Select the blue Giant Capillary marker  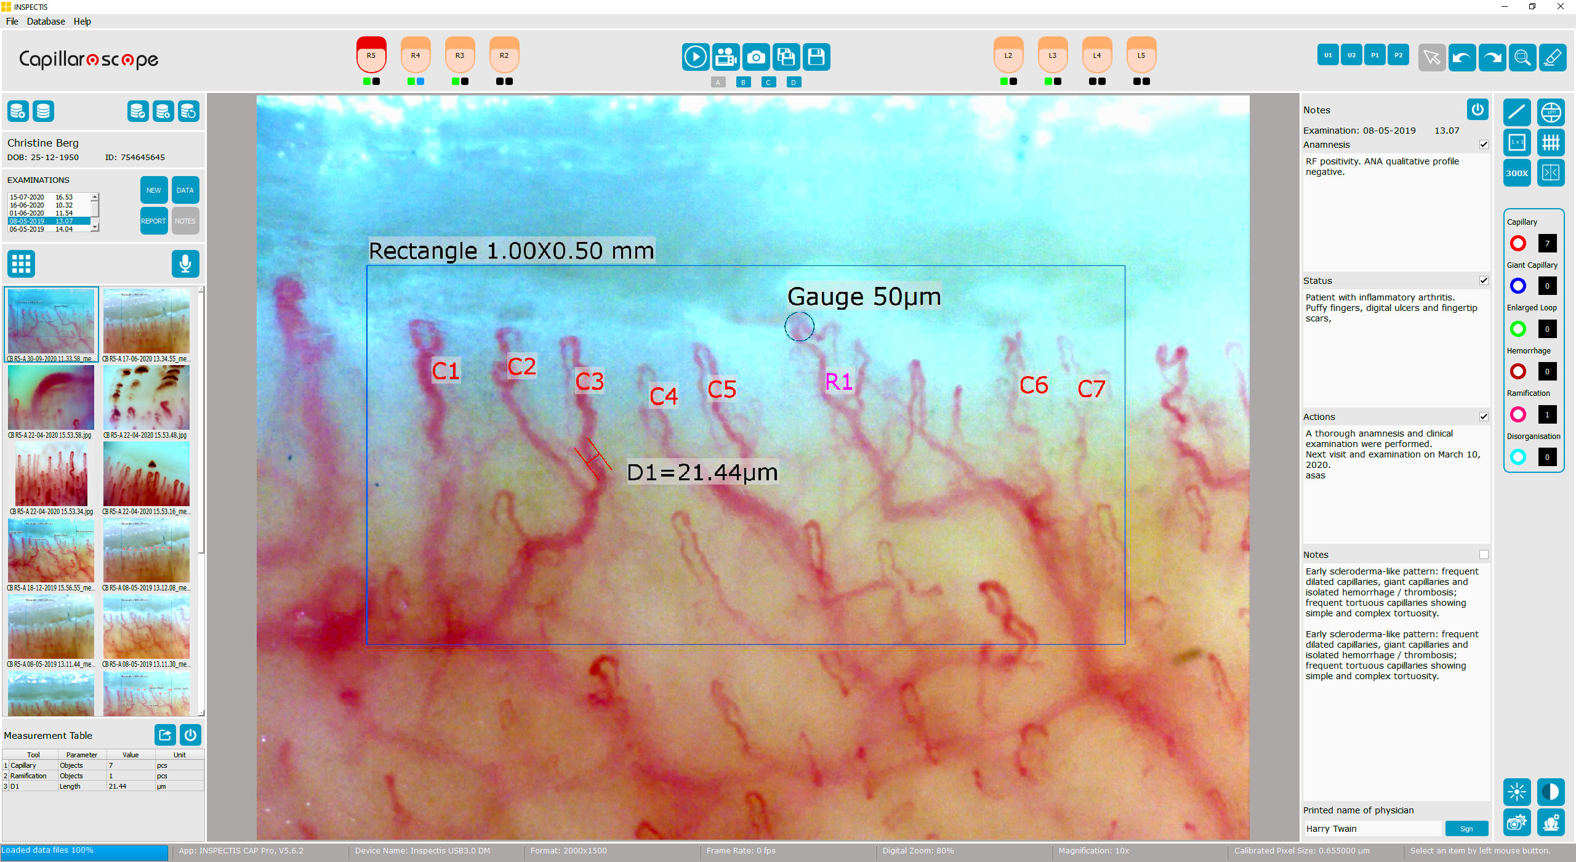(1518, 286)
